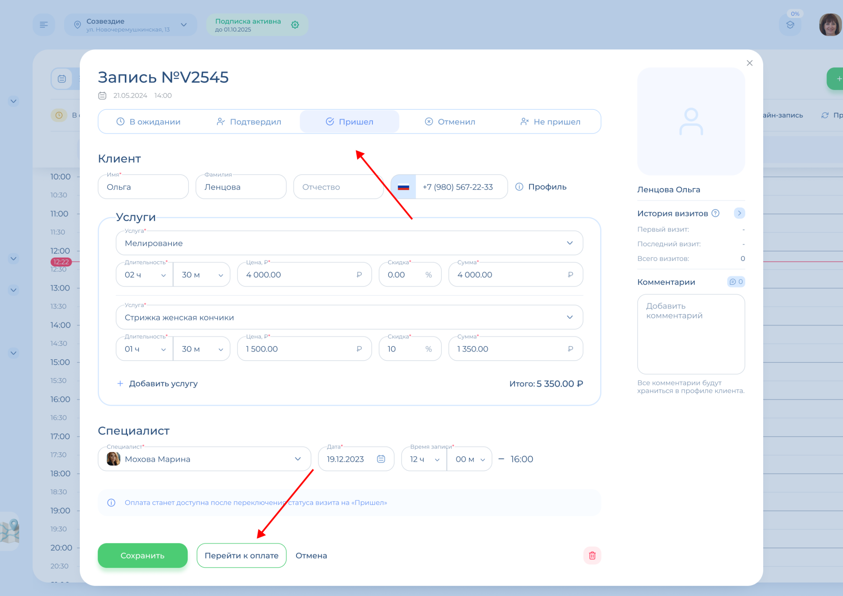Select the Отменил status tab
This screenshot has height=596, width=843.
450,122
